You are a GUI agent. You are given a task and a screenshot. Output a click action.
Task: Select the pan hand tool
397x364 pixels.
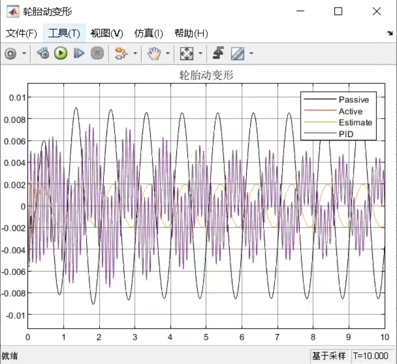(x=154, y=53)
